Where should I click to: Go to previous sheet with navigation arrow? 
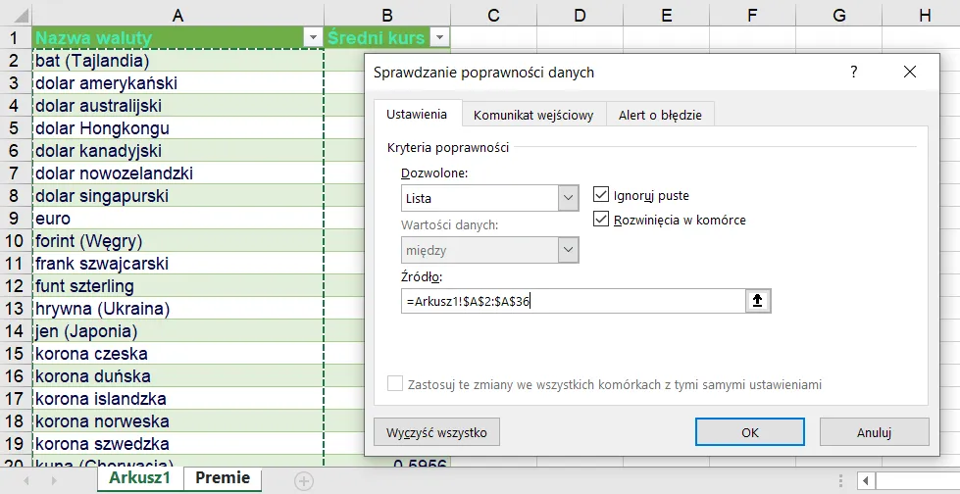[26, 481]
